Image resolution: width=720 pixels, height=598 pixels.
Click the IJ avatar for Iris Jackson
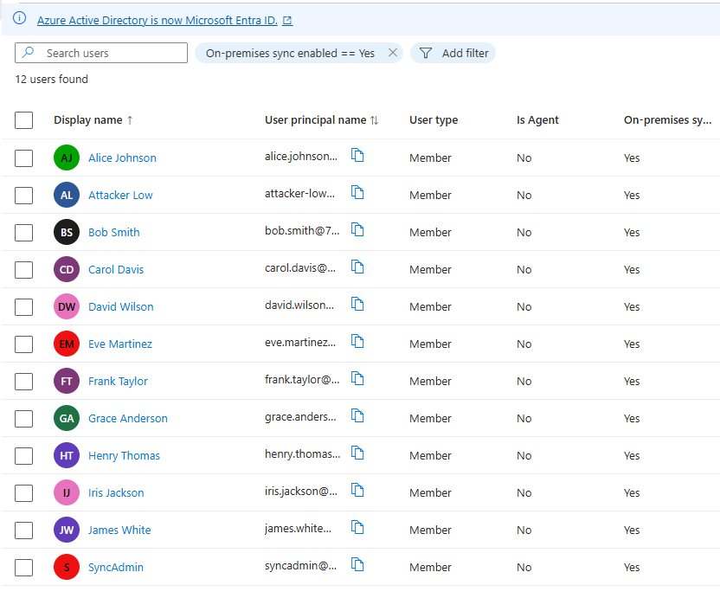tap(67, 492)
